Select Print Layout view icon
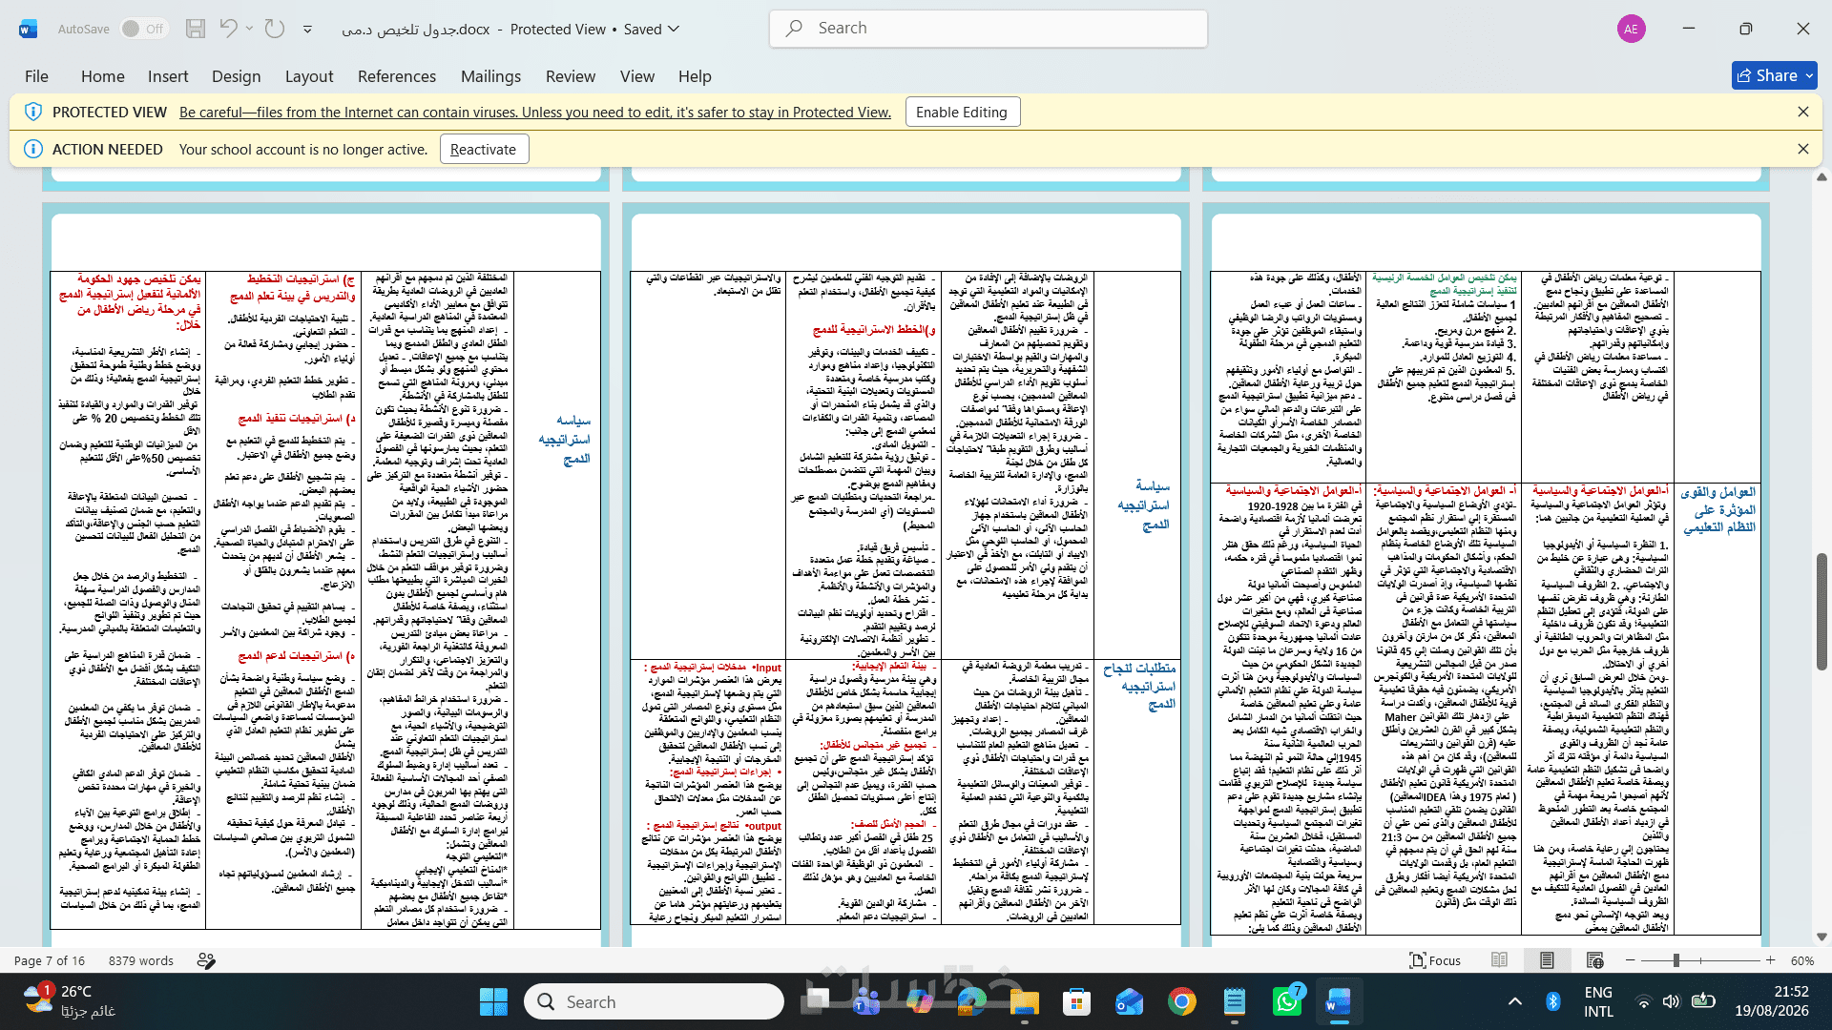The height and width of the screenshot is (1030, 1832). click(1547, 960)
